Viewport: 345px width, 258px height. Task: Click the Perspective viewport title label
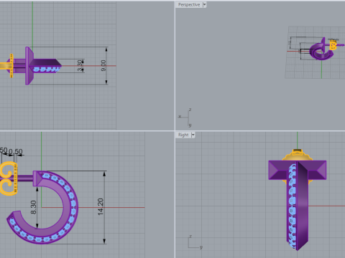[x=189, y=4]
